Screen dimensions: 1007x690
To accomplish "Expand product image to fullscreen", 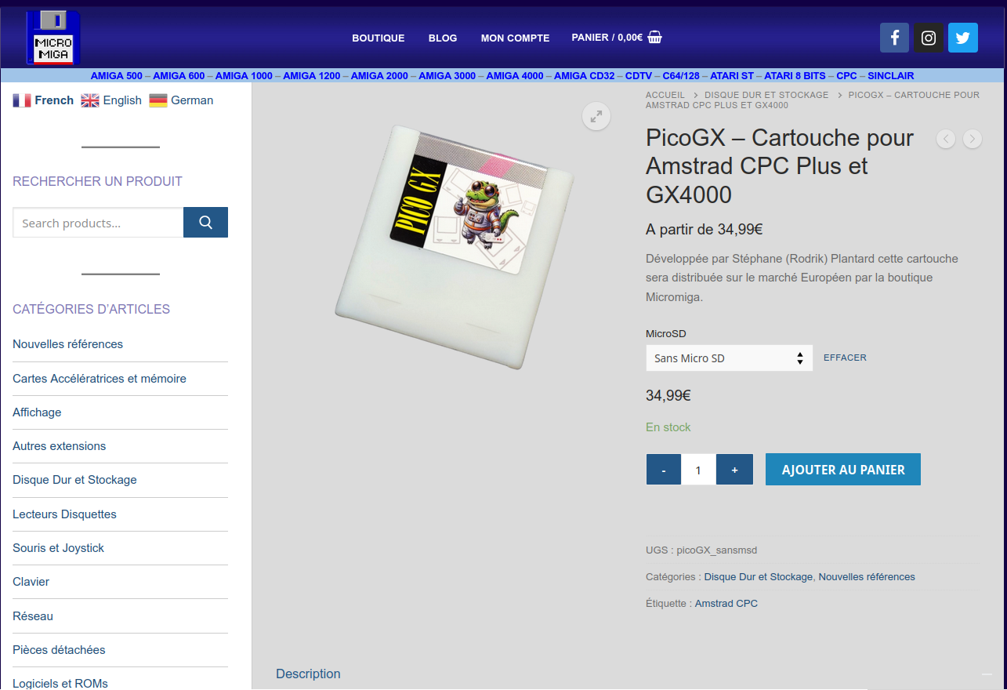I will click(x=596, y=117).
